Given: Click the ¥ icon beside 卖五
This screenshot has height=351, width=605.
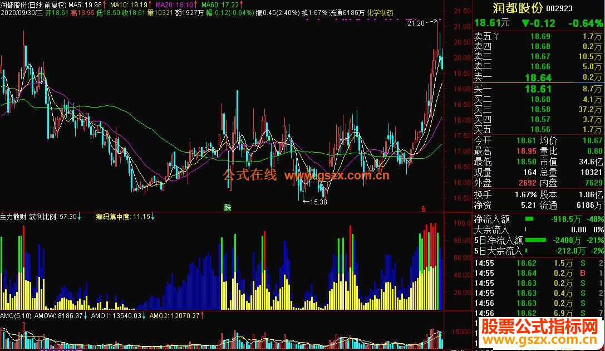Looking at the screenshot, I should coord(496,36).
